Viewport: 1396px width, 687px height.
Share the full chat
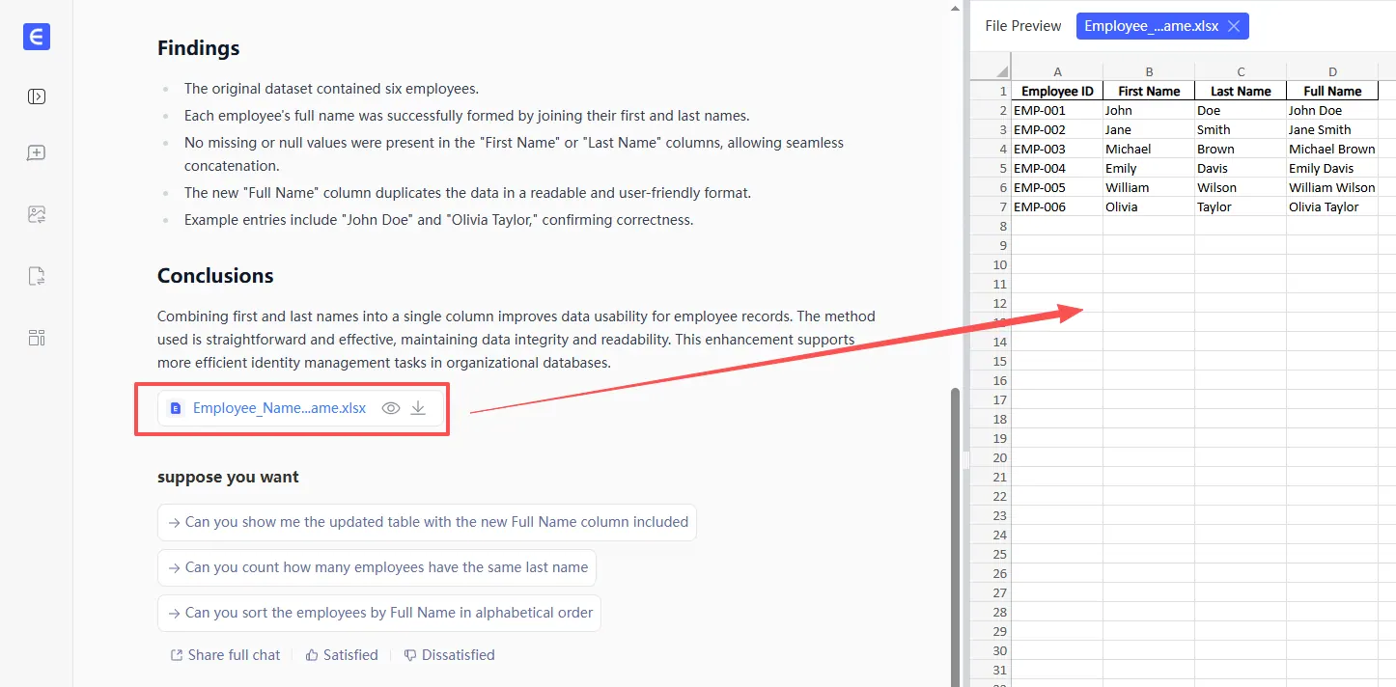(x=225, y=655)
